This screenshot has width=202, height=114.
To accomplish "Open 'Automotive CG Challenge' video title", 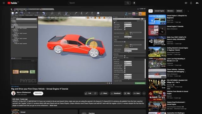I will (175, 113).
